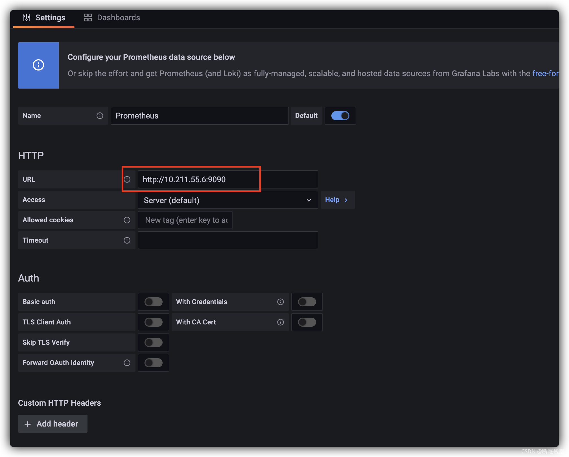
Task: Click the plus icon on Add header
Action: [x=28, y=424]
